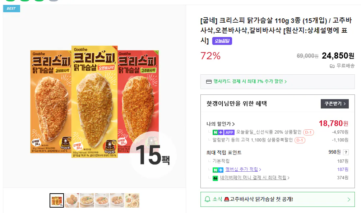Click the first green circle icon at top left
Viewport: 361px width, 213px height.
10,2
